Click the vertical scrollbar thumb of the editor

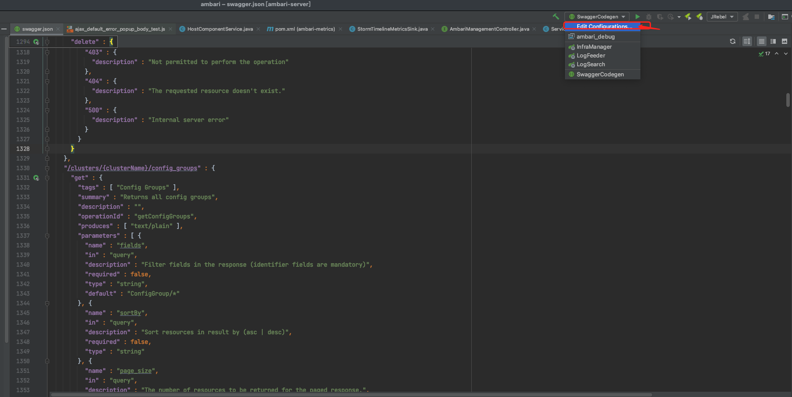(788, 100)
